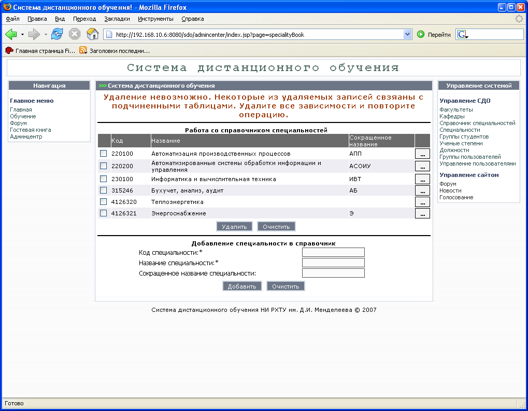Image resolution: width=528 pixels, height=411 pixels.
Task: Click the Название специальности input field
Action: click(x=333, y=263)
